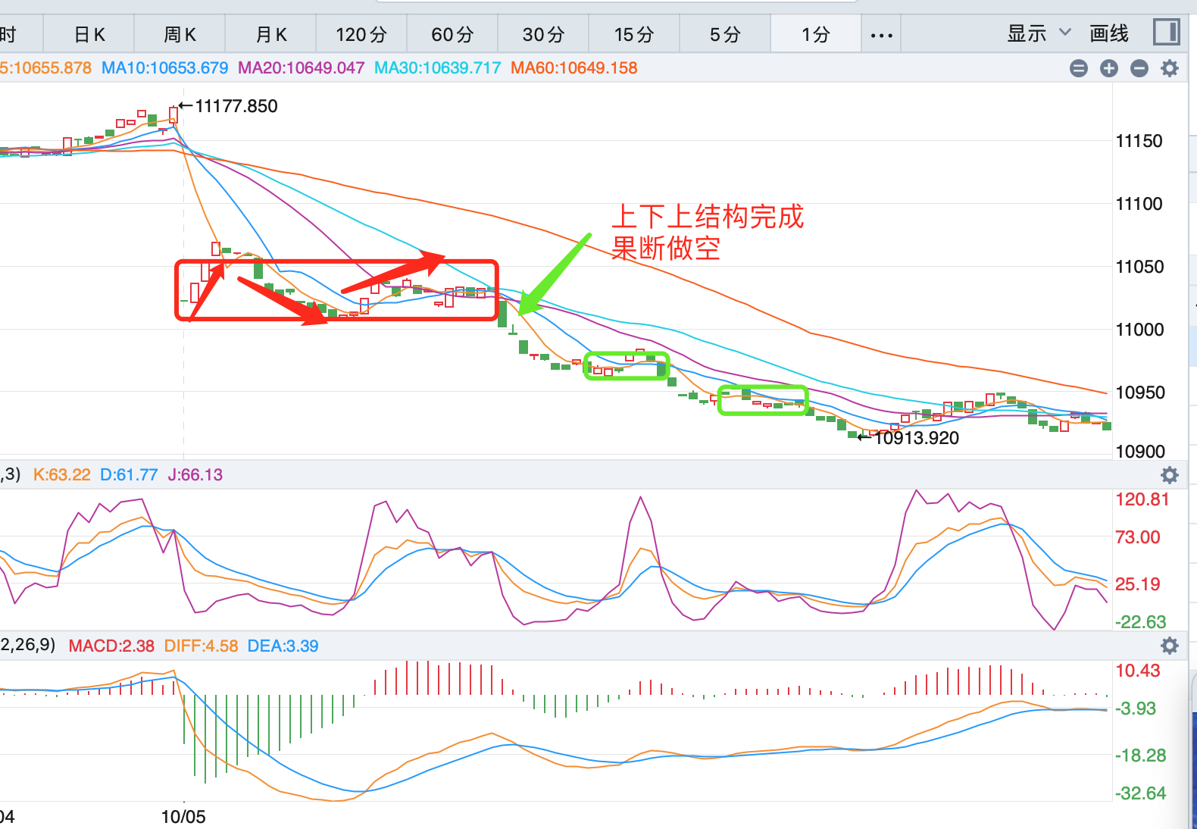Click the -18.28 MACD axis value
This screenshot has height=829, width=1197.
point(1141,755)
